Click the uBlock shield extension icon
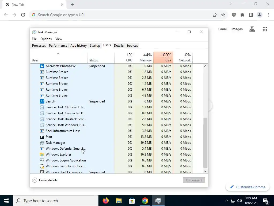The image size is (274, 206). click(234, 15)
